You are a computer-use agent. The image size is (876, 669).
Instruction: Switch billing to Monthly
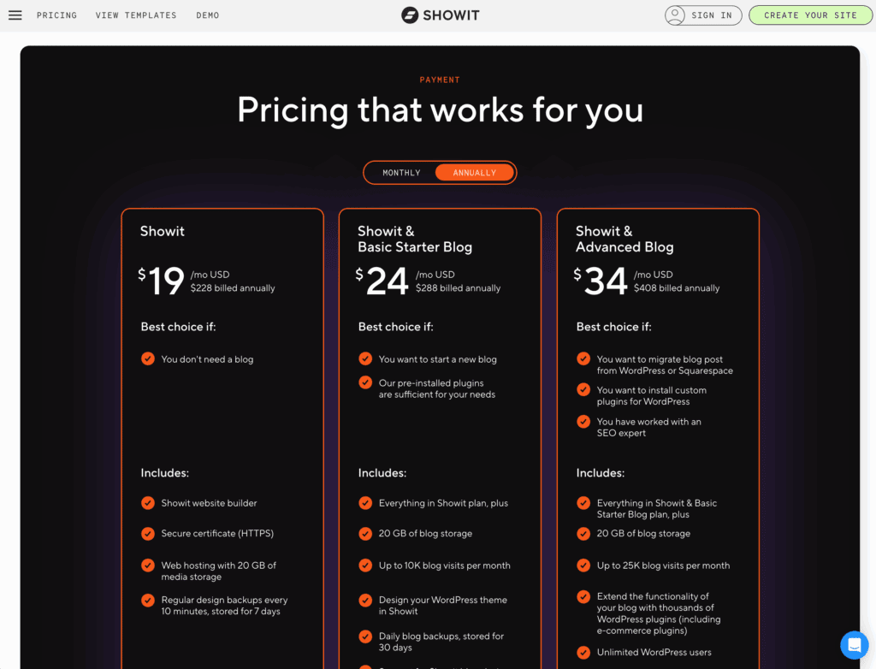[401, 173]
